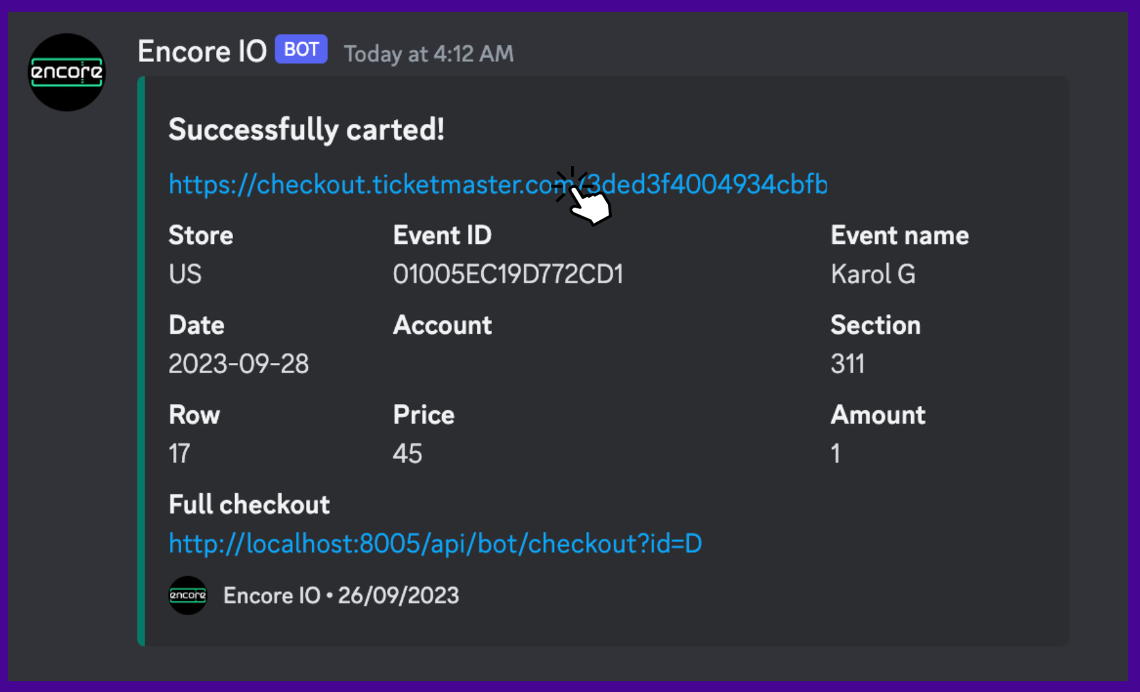Viewport: 1140px width, 692px height.
Task: Click the section value 311
Action: pyautogui.click(x=848, y=364)
